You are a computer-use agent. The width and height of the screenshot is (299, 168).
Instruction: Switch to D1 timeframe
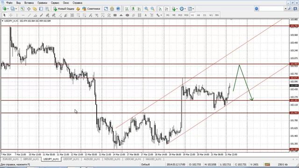(205, 15)
